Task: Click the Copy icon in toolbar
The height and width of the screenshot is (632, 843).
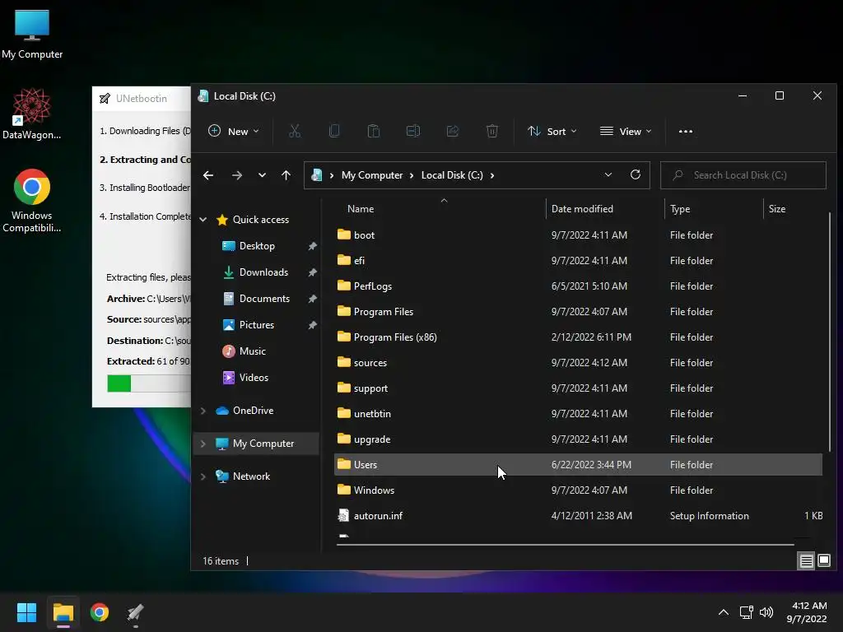Action: (x=334, y=131)
